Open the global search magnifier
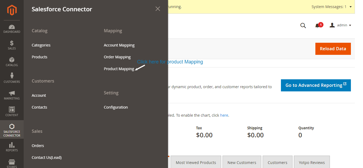Screen dimensions: 363x168 303,25
